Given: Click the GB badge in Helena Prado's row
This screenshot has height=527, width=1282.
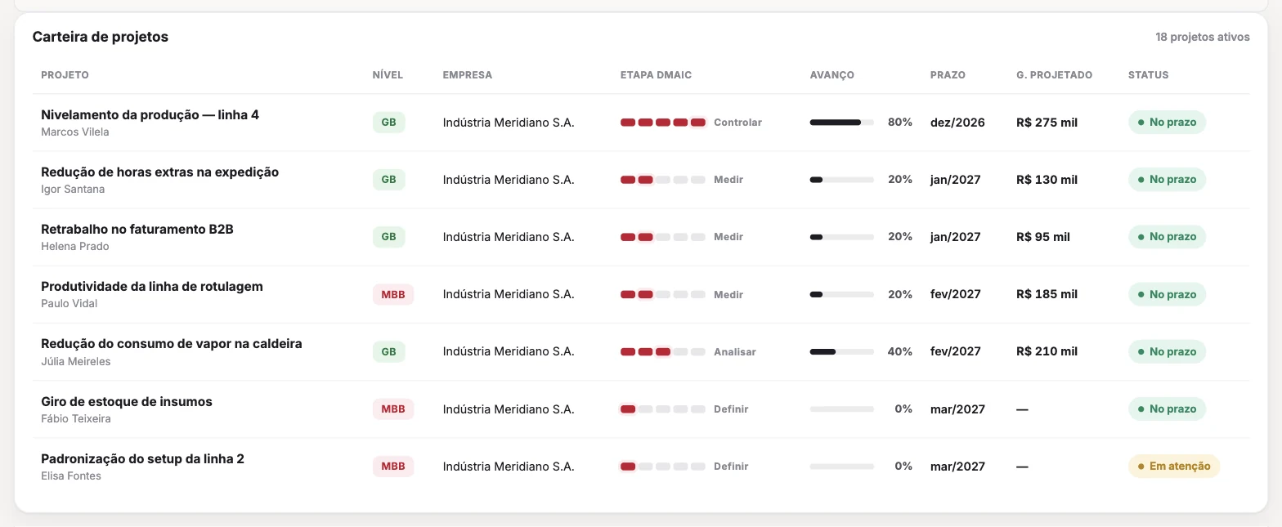Looking at the screenshot, I should 388,237.
